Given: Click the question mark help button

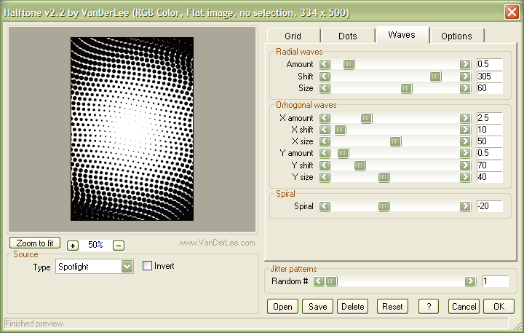Looking at the screenshot, I should tap(429, 307).
